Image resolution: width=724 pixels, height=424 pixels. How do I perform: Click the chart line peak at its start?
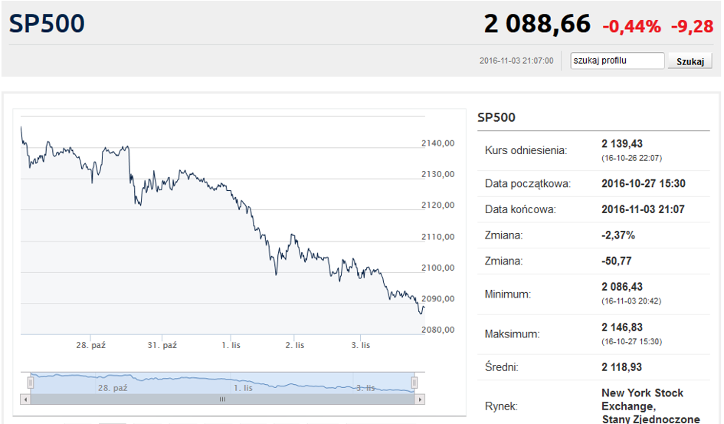point(21,127)
